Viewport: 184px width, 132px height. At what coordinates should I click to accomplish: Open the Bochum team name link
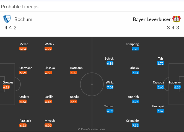tap(23, 19)
